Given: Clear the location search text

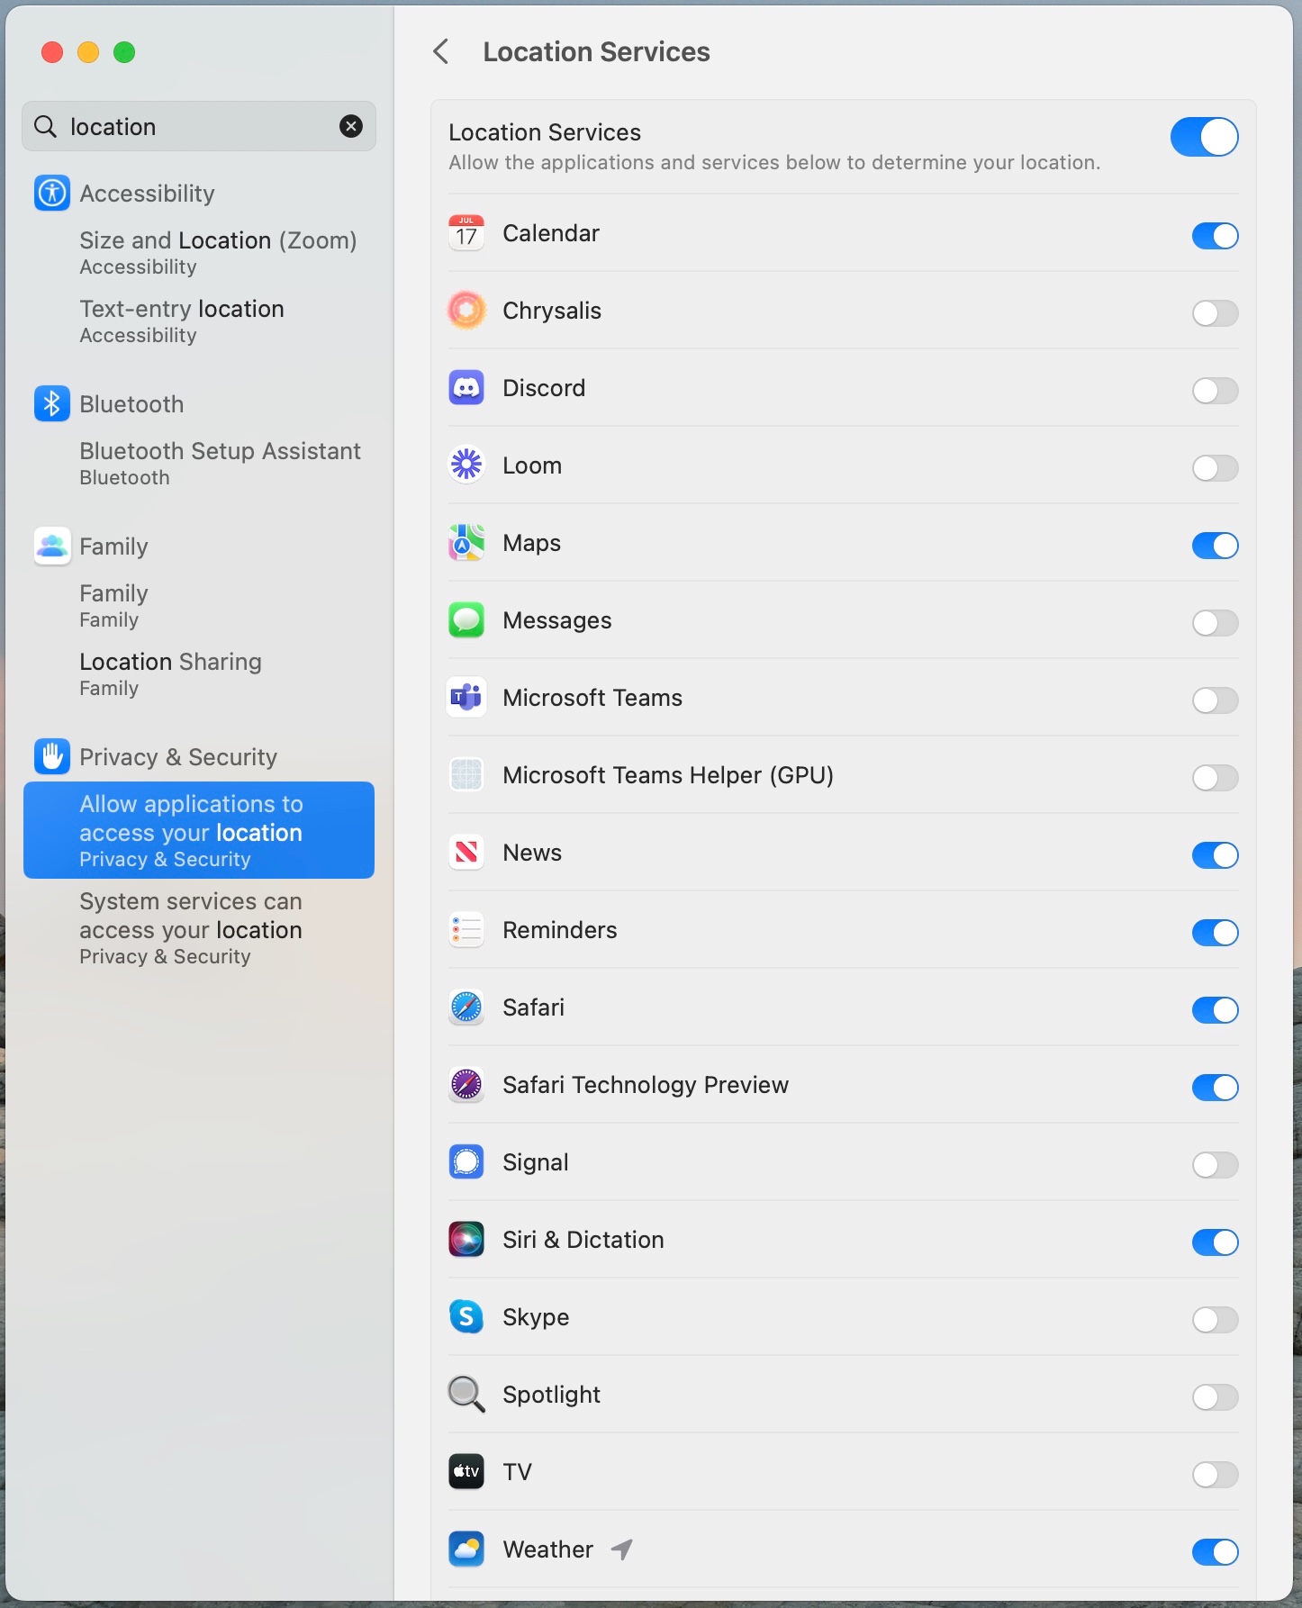Looking at the screenshot, I should coord(351,126).
